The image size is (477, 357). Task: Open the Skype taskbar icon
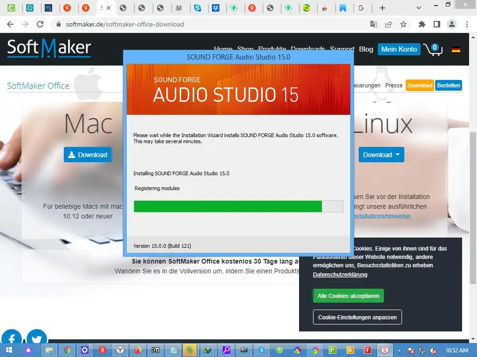262,350
